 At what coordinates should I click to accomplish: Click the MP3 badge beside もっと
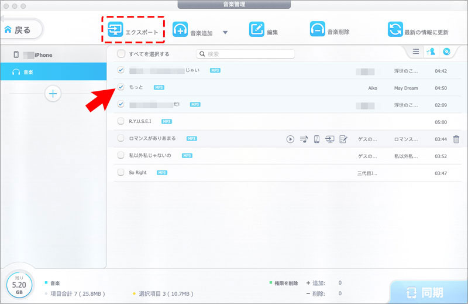159,87
